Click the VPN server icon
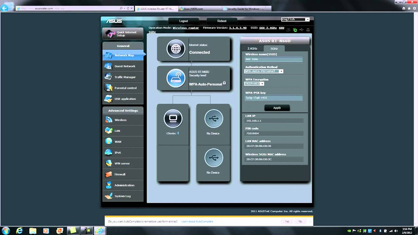 point(108,163)
